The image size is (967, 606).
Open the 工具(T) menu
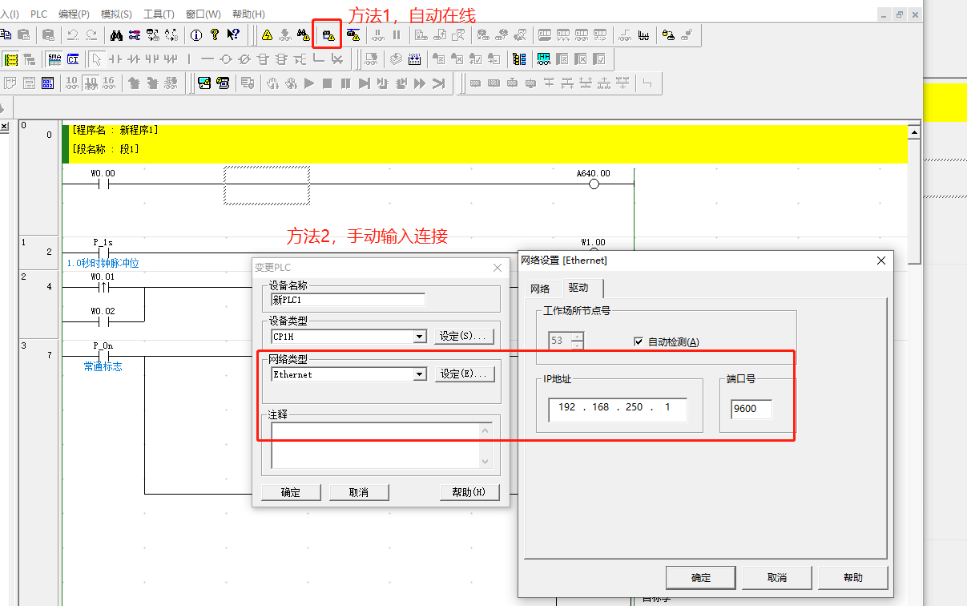point(159,14)
